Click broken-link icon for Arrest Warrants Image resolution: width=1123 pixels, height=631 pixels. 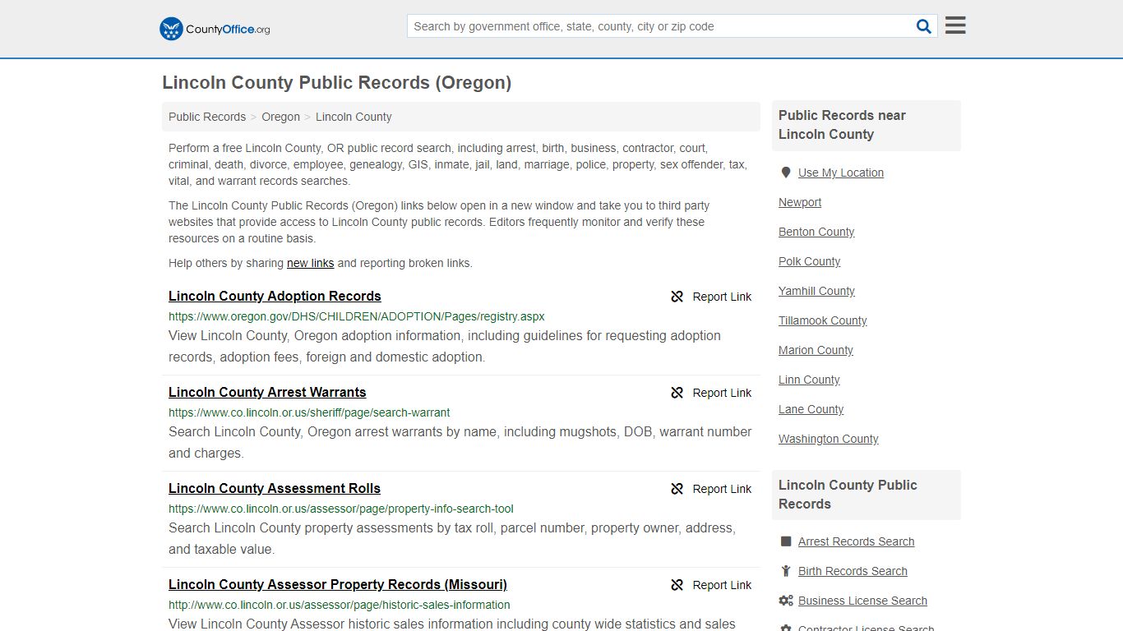677,393
